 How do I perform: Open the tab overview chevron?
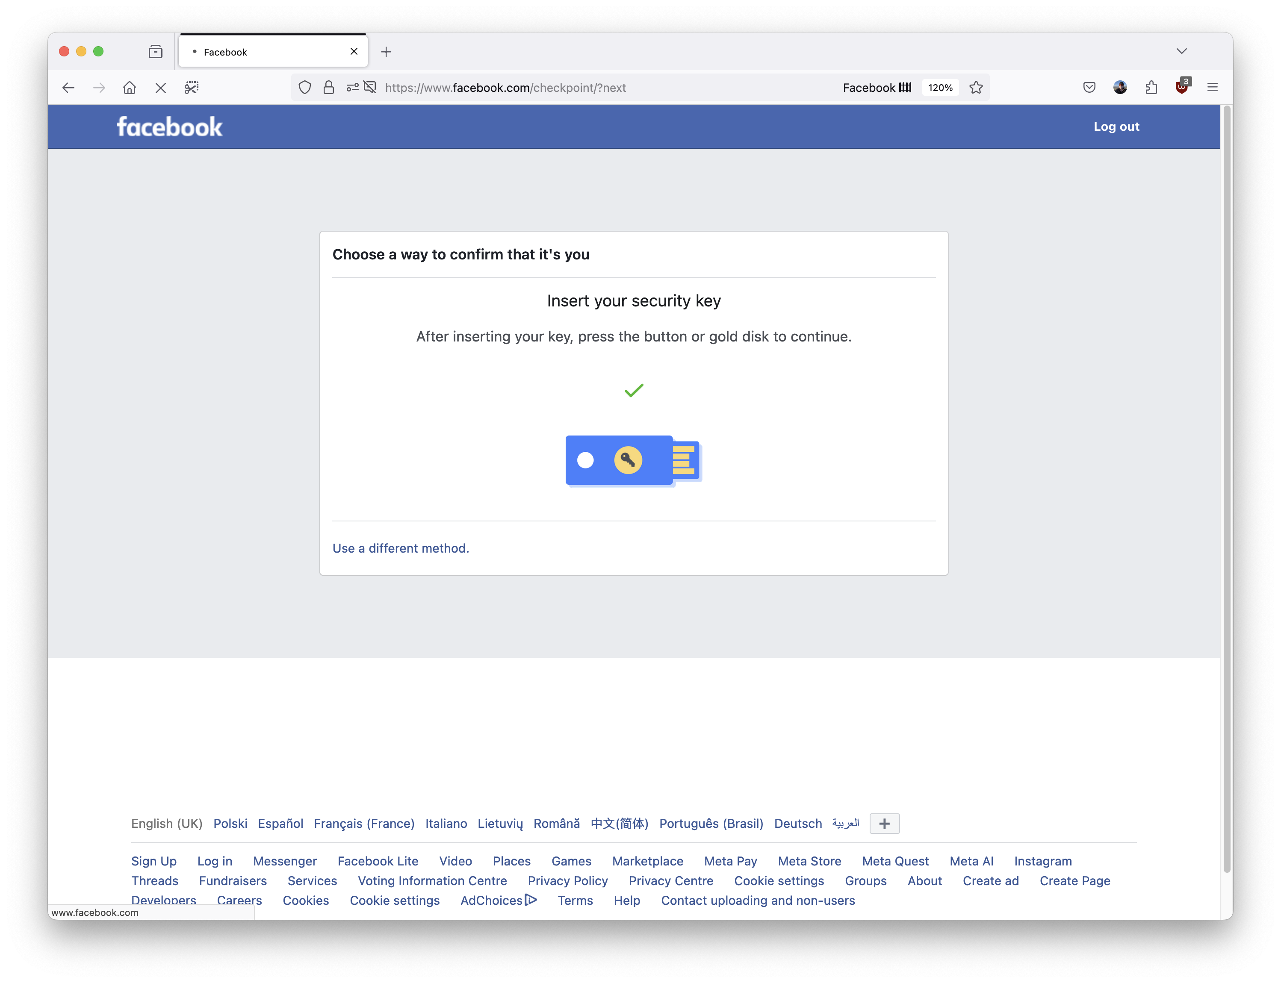pos(1181,51)
